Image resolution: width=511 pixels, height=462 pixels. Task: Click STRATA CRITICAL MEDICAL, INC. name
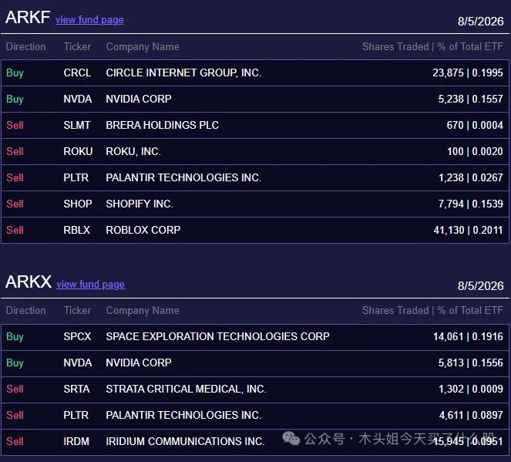[186, 389]
